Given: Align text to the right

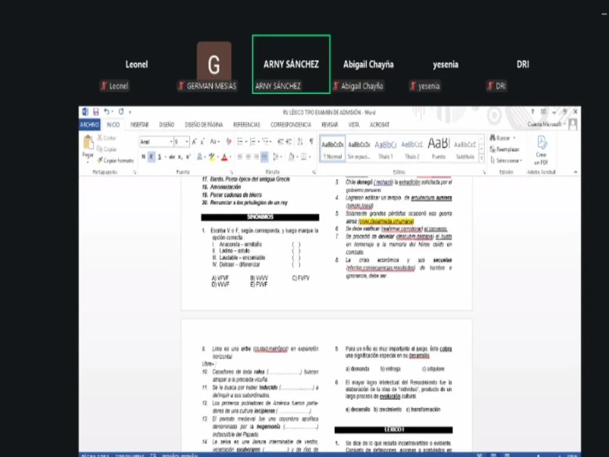Looking at the screenshot, I should click(256, 157).
